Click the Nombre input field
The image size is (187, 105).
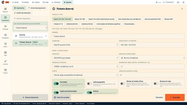click(x=118, y=36)
